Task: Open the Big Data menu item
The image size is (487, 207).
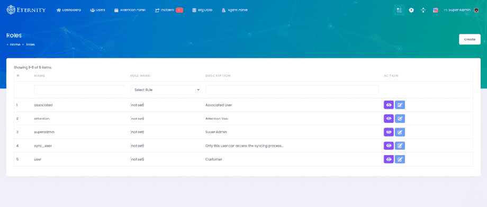Action: (203, 10)
